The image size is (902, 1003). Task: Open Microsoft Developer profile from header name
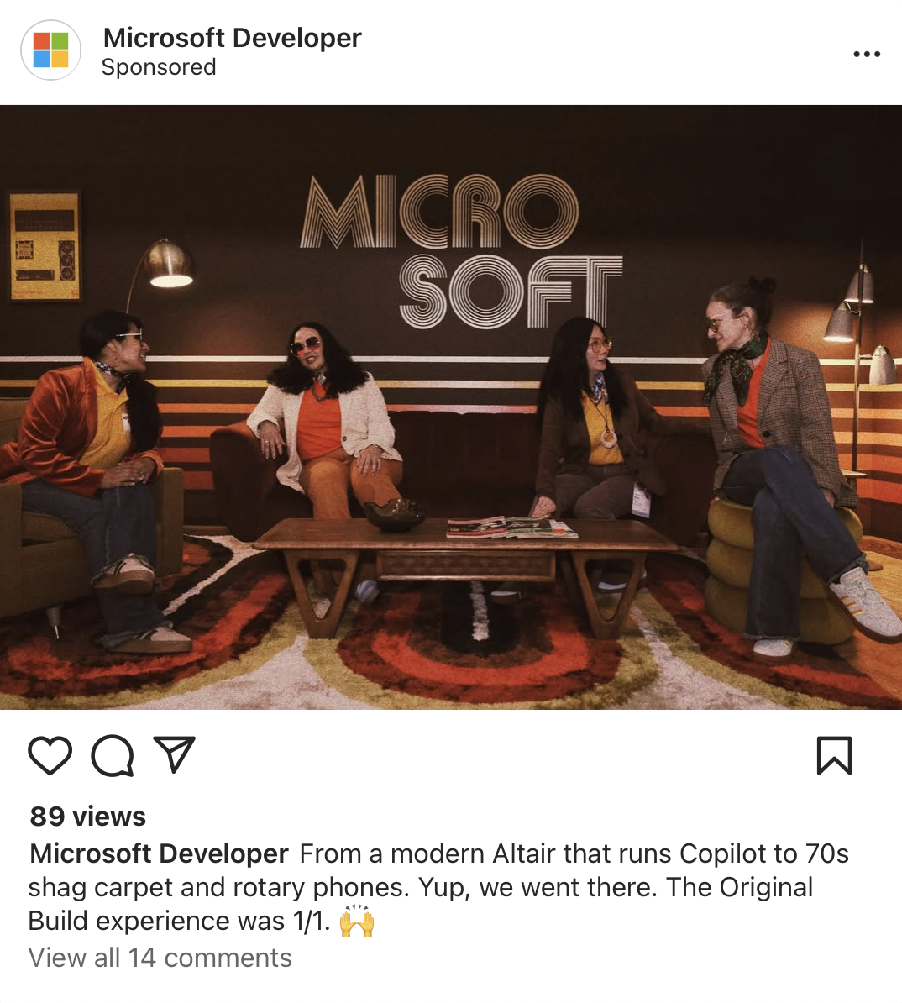point(232,38)
